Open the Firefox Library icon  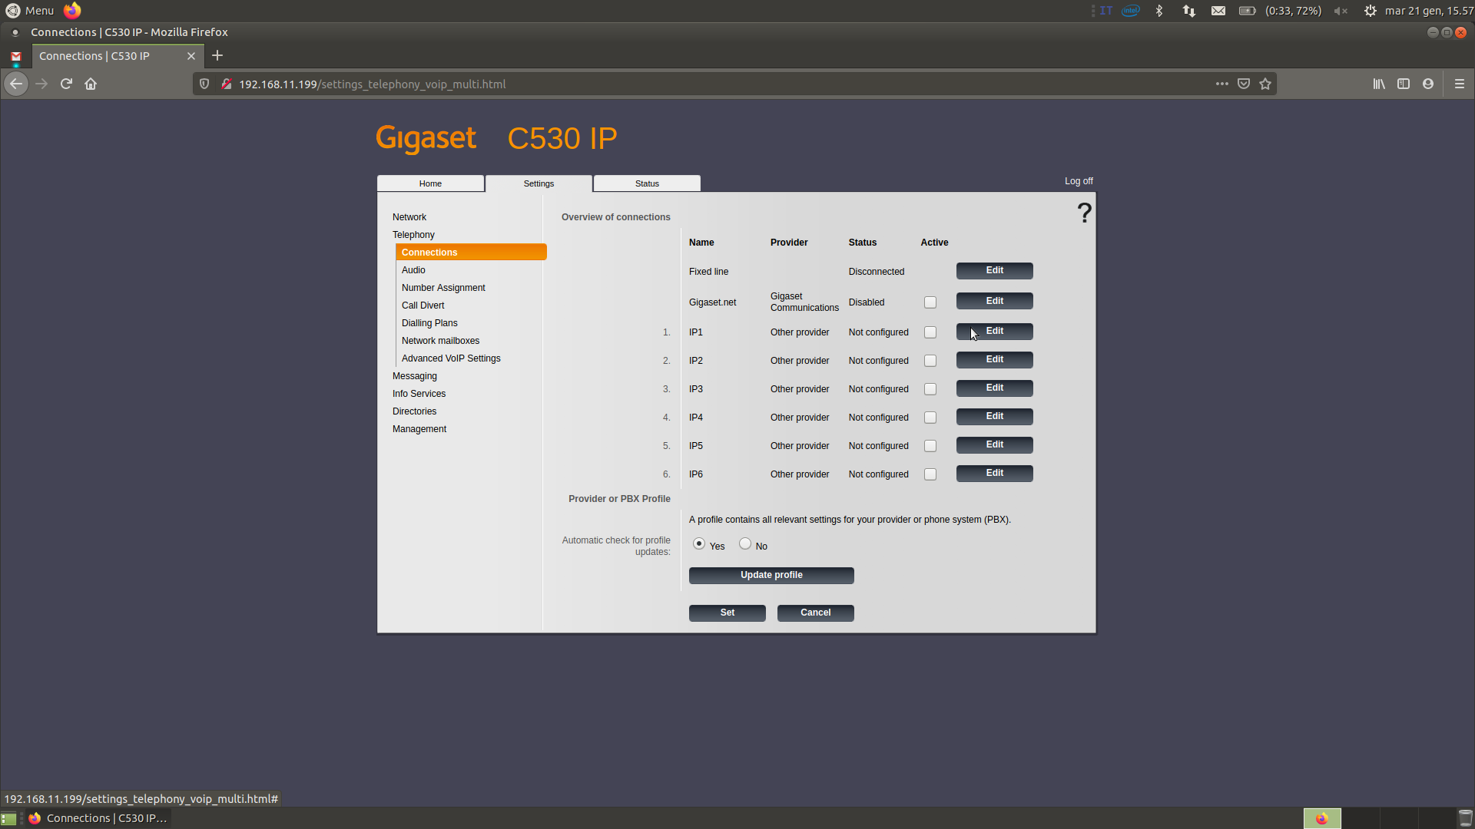point(1379,84)
